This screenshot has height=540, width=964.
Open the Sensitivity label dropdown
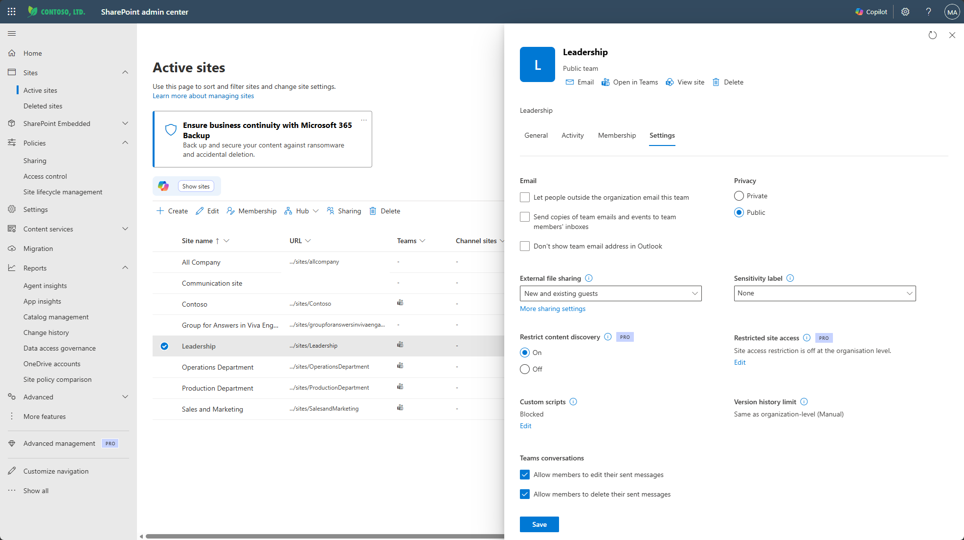click(x=825, y=293)
